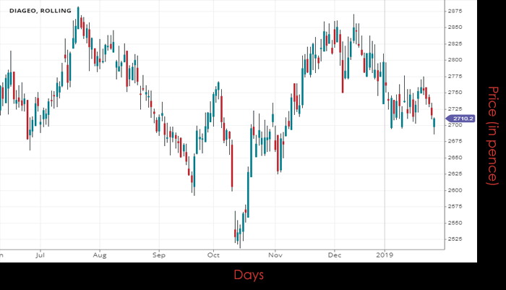Select the 2525 price axis value

pos(455,239)
